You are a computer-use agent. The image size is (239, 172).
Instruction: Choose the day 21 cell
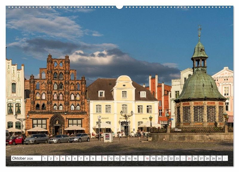click(x=165, y=158)
